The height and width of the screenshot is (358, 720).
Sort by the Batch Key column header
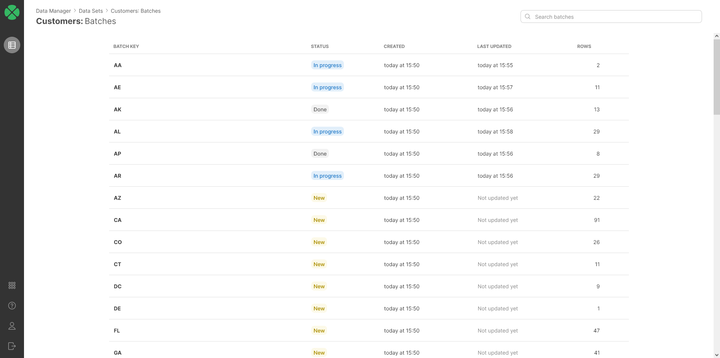(126, 46)
